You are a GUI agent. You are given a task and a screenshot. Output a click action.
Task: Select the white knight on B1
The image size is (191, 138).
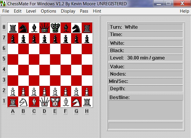pos(24,102)
